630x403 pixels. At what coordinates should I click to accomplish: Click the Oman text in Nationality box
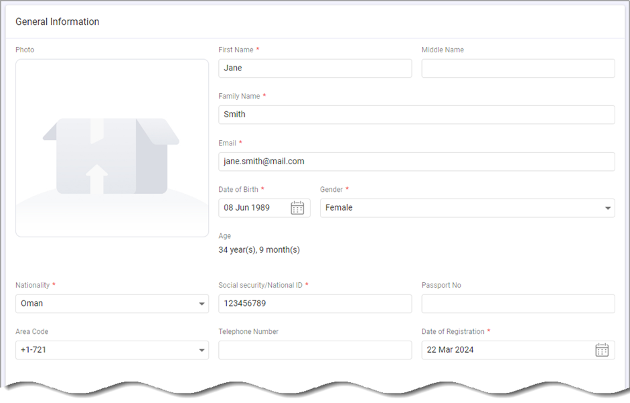click(31, 304)
